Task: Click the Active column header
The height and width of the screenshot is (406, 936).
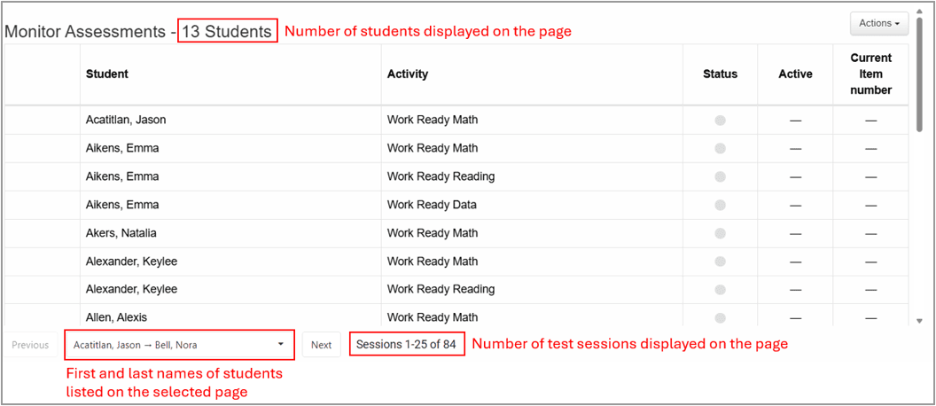Action: click(x=795, y=74)
